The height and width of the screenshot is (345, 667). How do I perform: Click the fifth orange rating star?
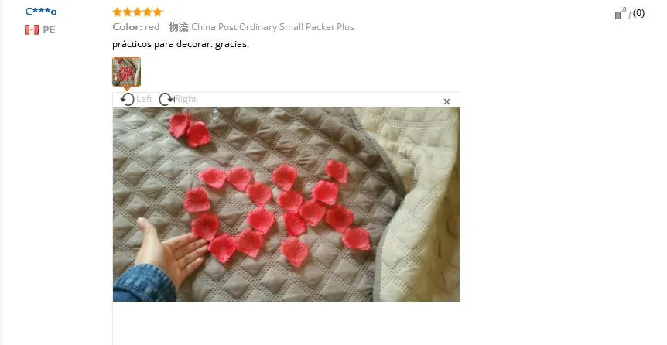click(158, 12)
